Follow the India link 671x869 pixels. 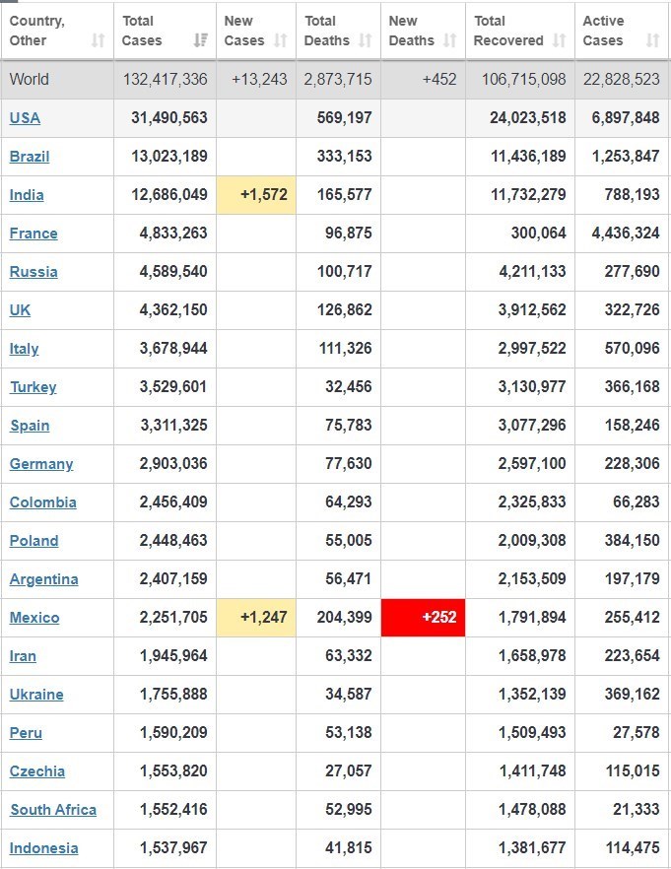click(x=27, y=195)
